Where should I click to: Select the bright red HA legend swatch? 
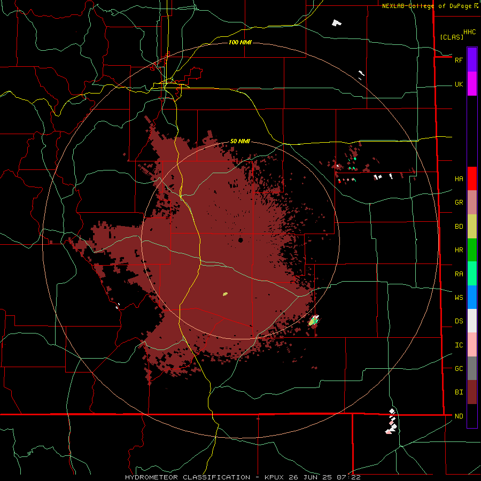(472, 179)
